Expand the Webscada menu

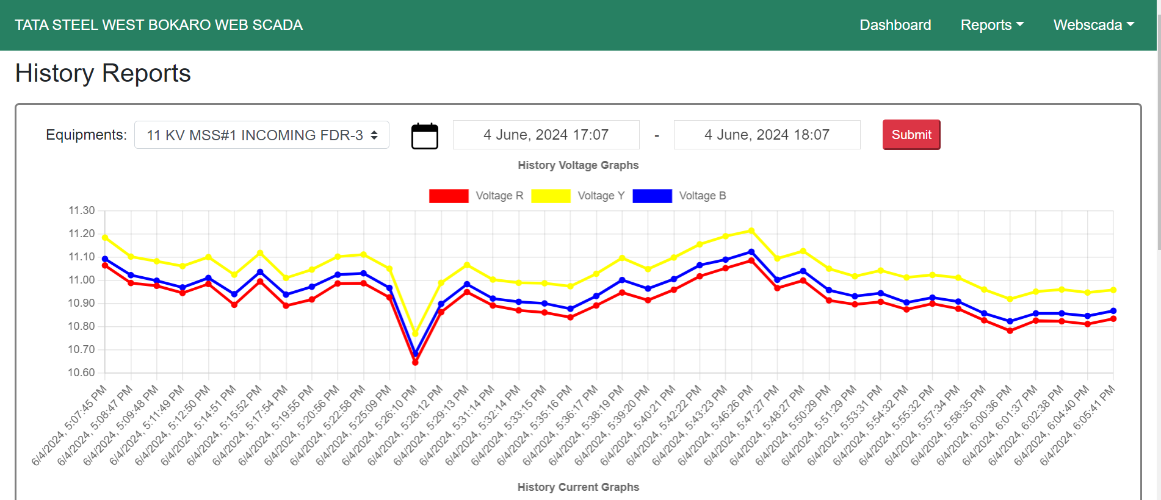click(1093, 25)
